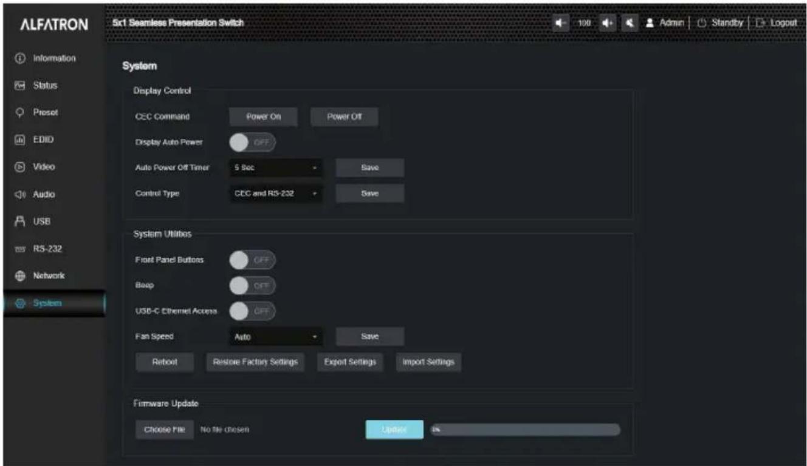The width and height of the screenshot is (807, 466).
Task: Toggle Front Panel Buttons switch
Action: point(252,260)
